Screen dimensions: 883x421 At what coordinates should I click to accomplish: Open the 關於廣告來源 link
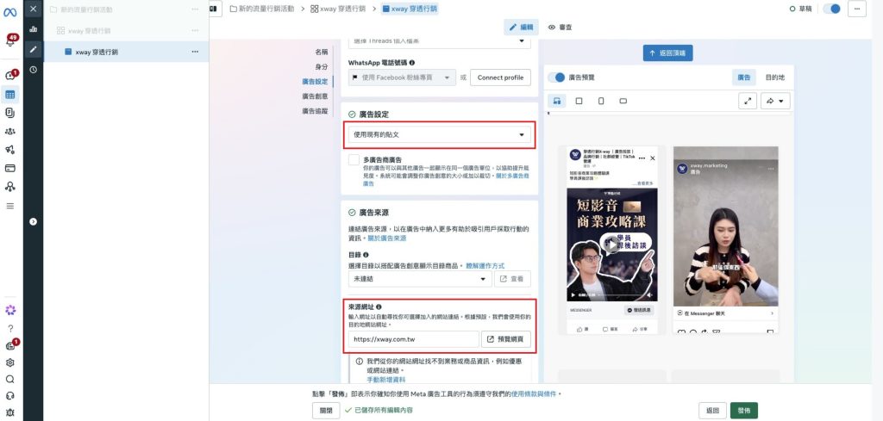387,238
